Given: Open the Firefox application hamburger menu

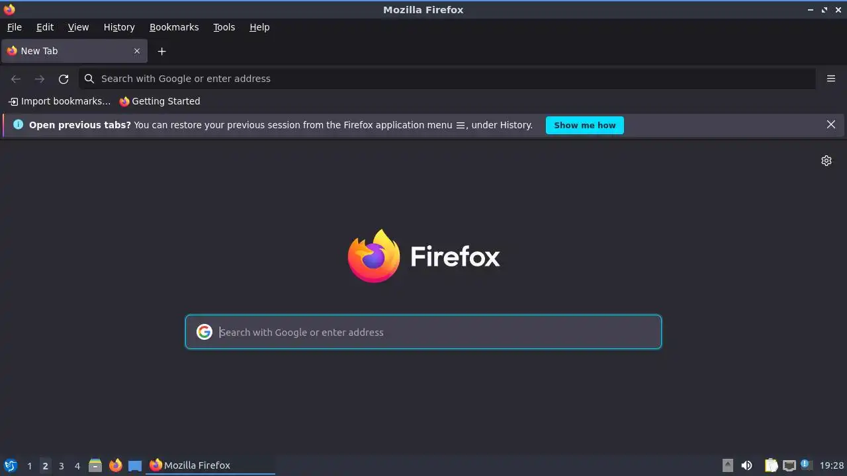Looking at the screenshot, I should point(831,79).
